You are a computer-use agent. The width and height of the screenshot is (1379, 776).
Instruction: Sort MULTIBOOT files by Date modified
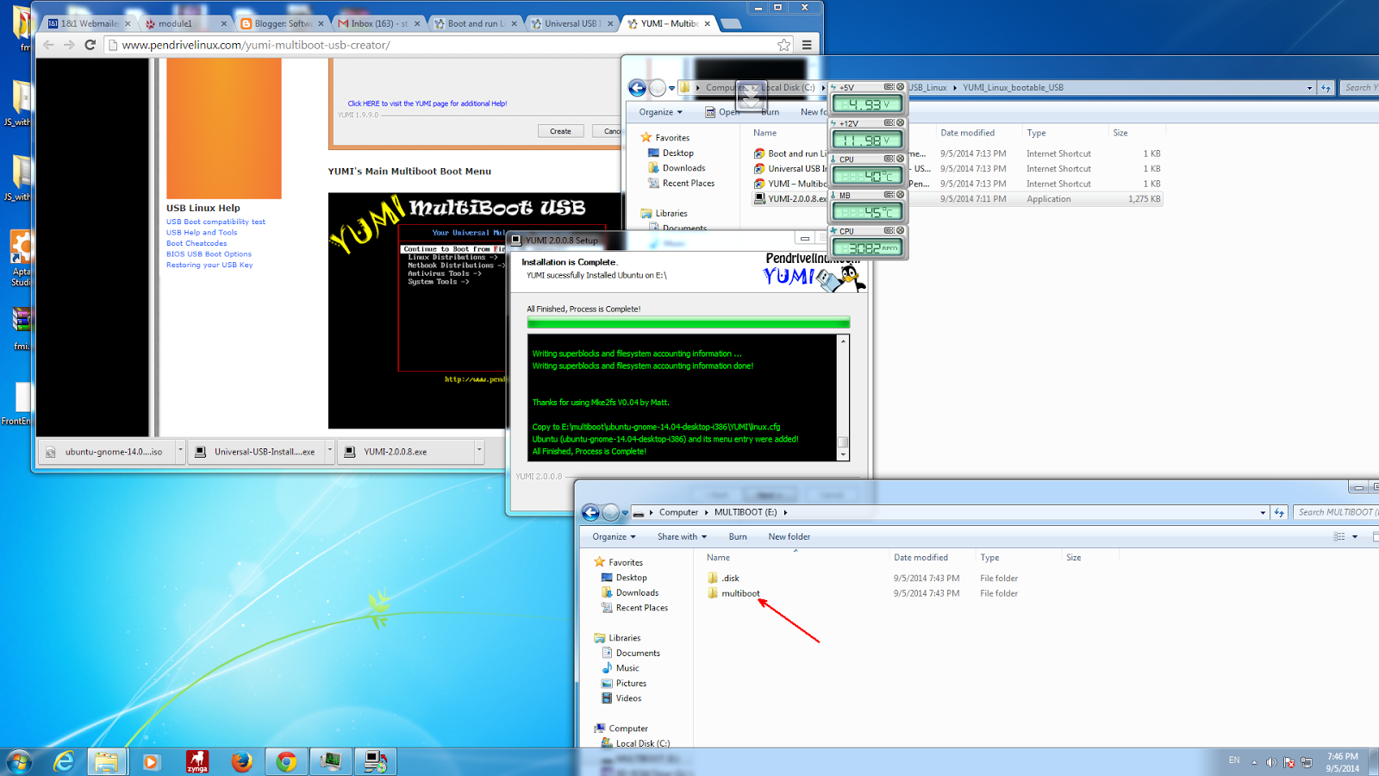[x=920, y=558]
